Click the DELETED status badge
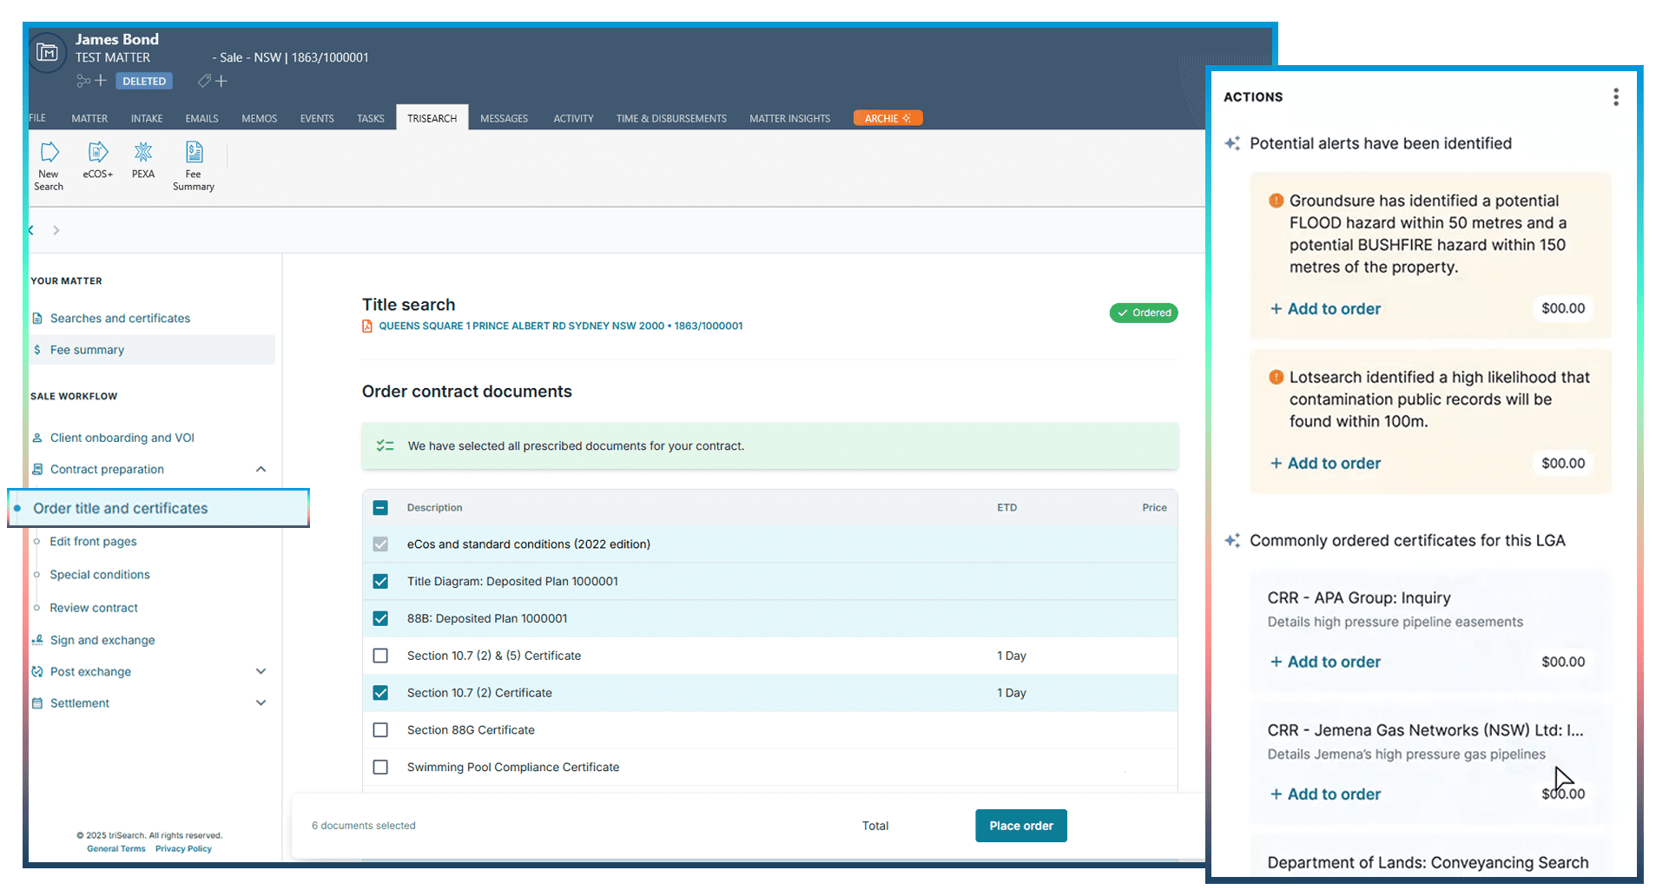The image size is (1656, 890). pyautogui.click(x=144, y=81)
